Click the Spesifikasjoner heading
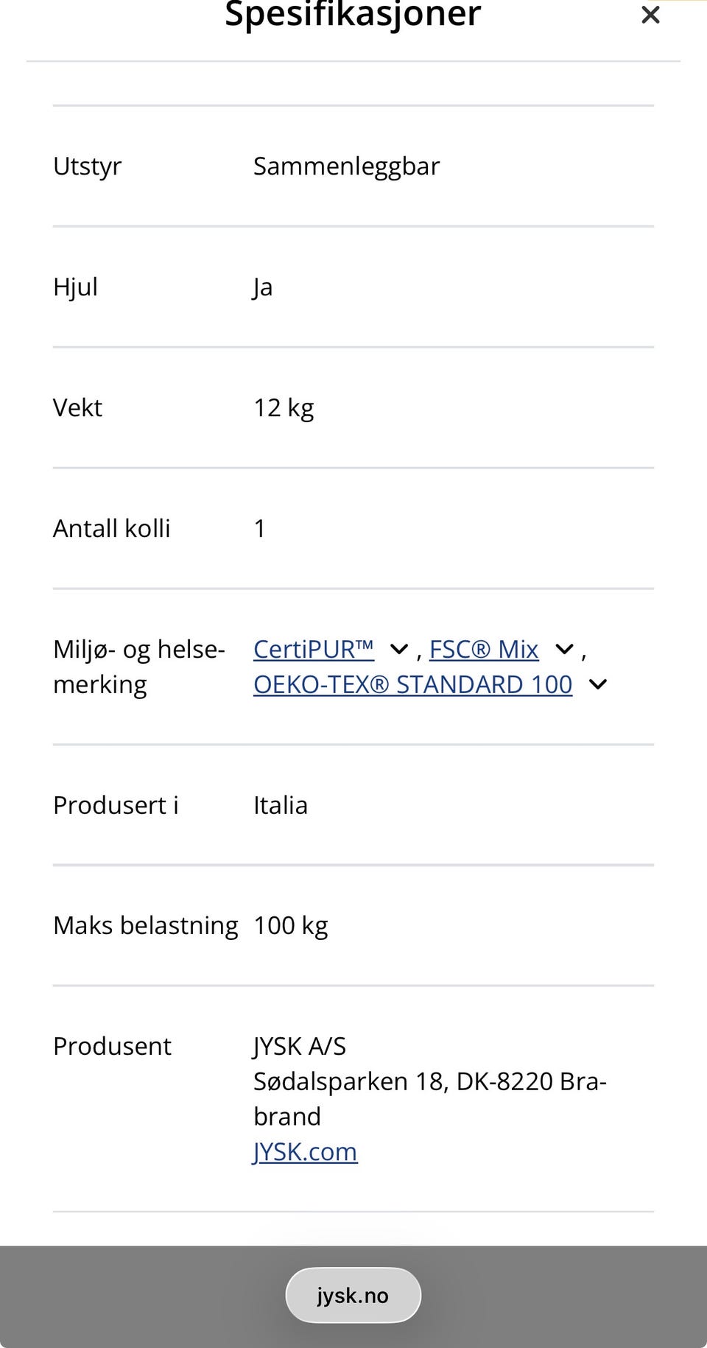Screen dimensions: 707x1348 click(x=353, y=14)
